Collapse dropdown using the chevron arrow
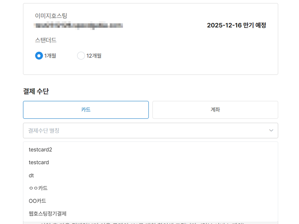This screenshot has height=224, width=299. 271,130
